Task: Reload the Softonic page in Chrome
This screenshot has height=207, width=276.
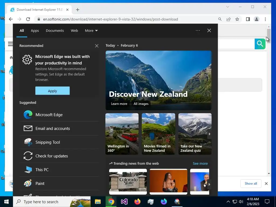Action: point(28,19)
